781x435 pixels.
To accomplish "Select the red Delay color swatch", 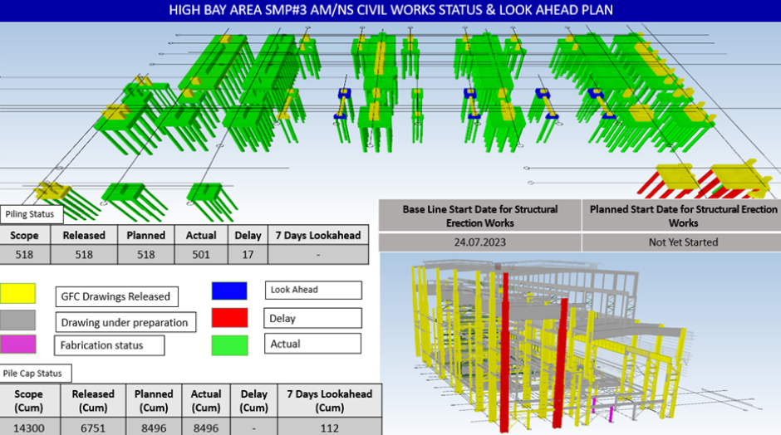I will [229, 317].
